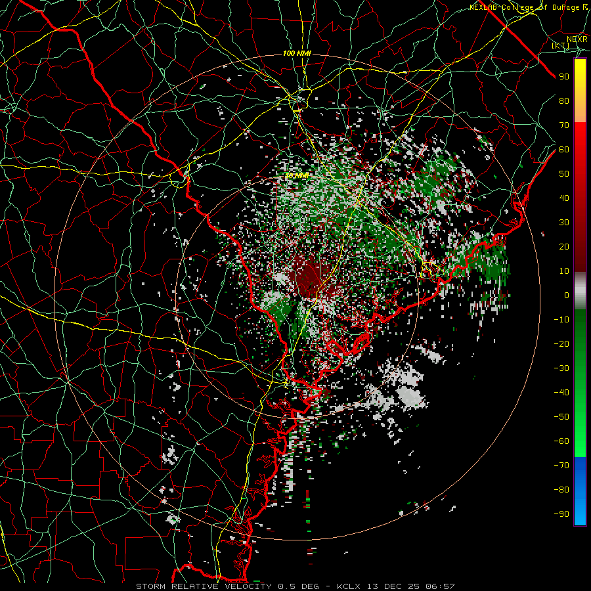Click the 50 value on velocity scale
The image size is (591, 591).
coord(564,174)
